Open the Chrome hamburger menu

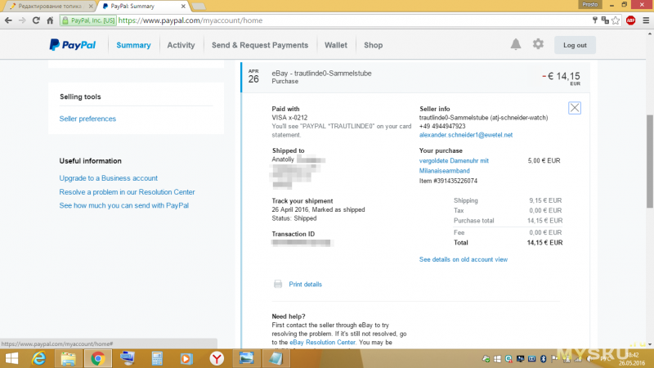coord(646,20)
